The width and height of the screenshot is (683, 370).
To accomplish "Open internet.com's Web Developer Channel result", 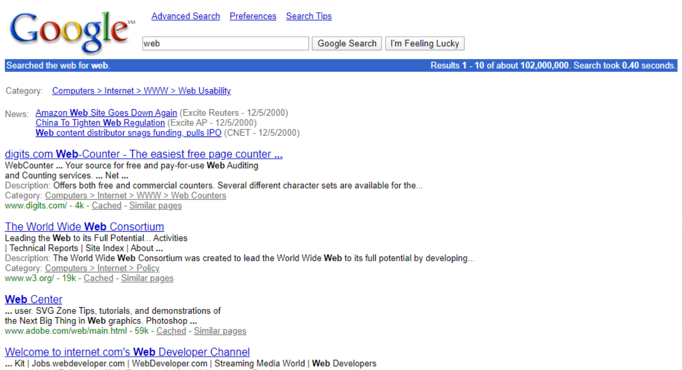I will point(127,352).
